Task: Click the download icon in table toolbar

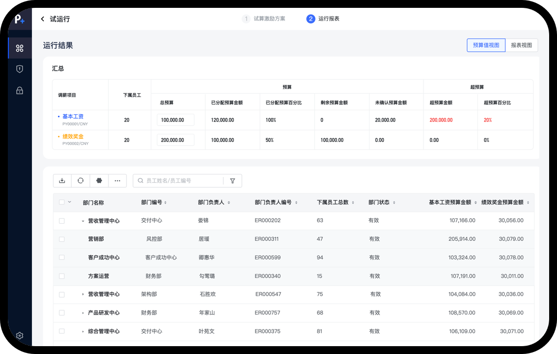Action: [x=62, y=180]
